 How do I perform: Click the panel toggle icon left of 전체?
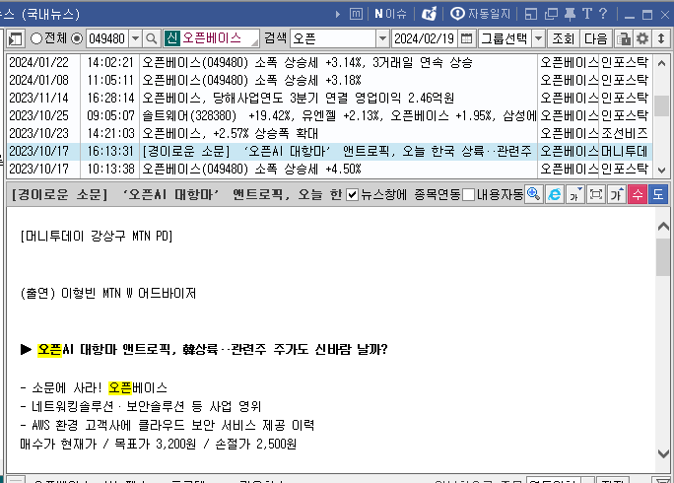16,38
